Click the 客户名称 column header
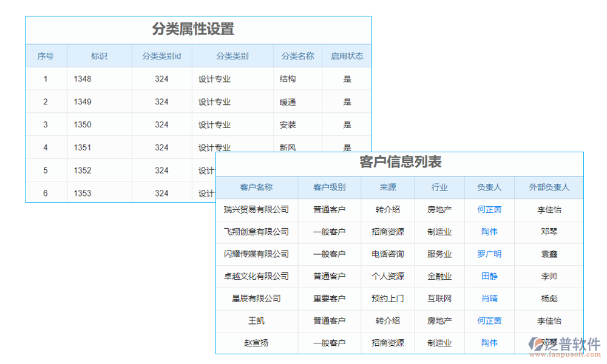Image resolution: width=607 pixels, height=364 pixels. (x=257, y=187)
